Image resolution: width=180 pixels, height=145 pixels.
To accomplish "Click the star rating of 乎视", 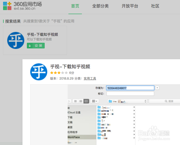I will [59, 73].
